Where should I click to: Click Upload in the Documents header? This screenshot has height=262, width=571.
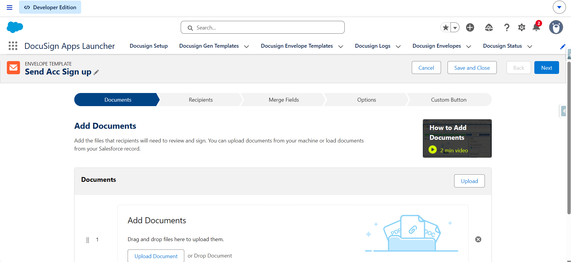coord(469,181)
